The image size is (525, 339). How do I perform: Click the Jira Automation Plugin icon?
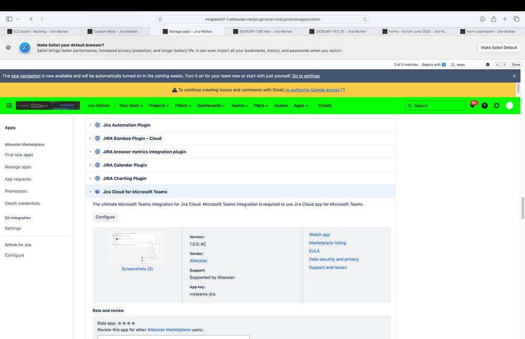97,125
